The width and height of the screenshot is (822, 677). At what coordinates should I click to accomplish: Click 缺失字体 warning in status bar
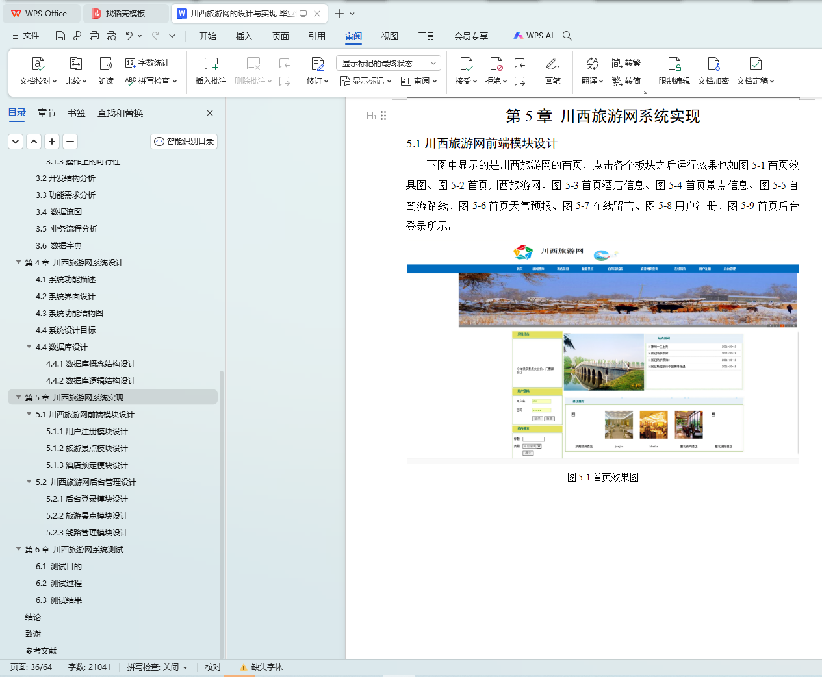click(261, 667)
